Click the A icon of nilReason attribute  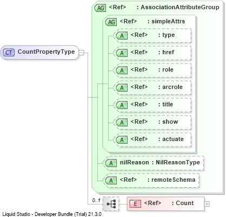pos(111,163)
